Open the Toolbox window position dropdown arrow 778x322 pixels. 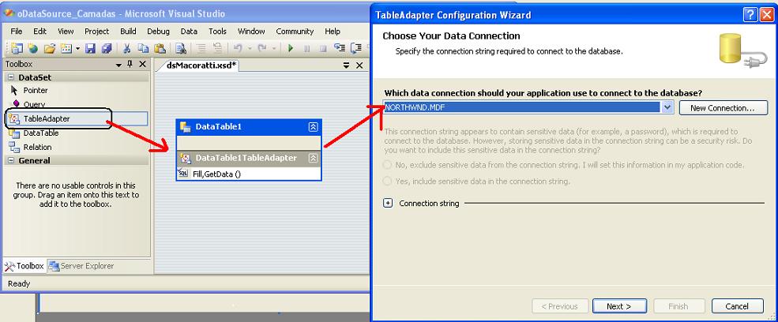(118, 65)
